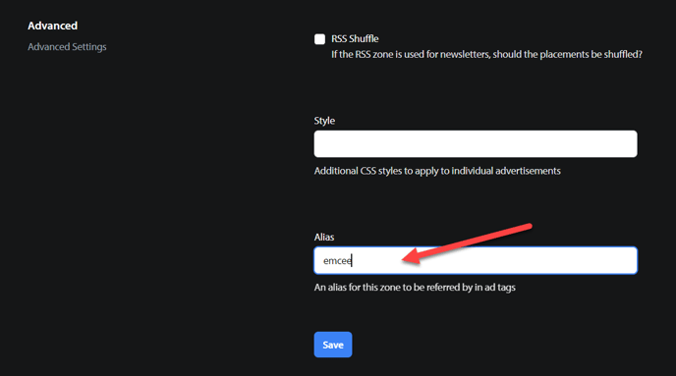Screen dimensions: 676x376
Task: Focus the empty Style input field
Action: [476, 144]
